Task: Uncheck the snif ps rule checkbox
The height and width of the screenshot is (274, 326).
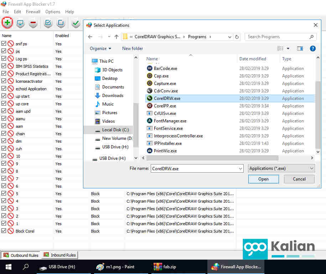Action: pos(4,44)
